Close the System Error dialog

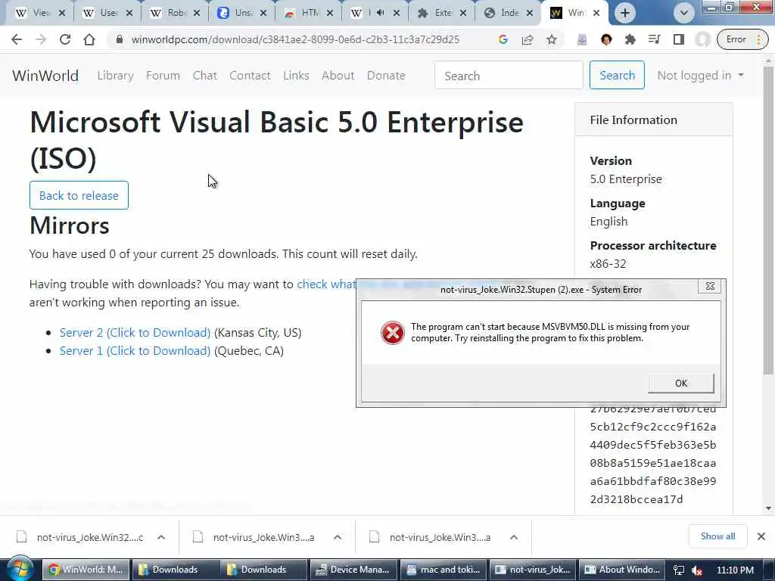tap(710, 286)
